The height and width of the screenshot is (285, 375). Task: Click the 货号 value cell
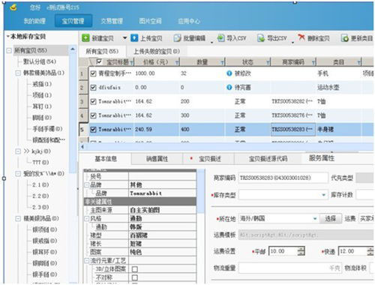coord(162,177)
